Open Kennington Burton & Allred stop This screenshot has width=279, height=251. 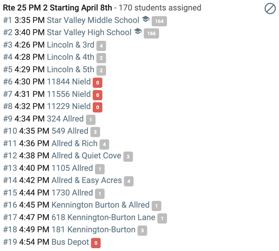click(101, 205)
